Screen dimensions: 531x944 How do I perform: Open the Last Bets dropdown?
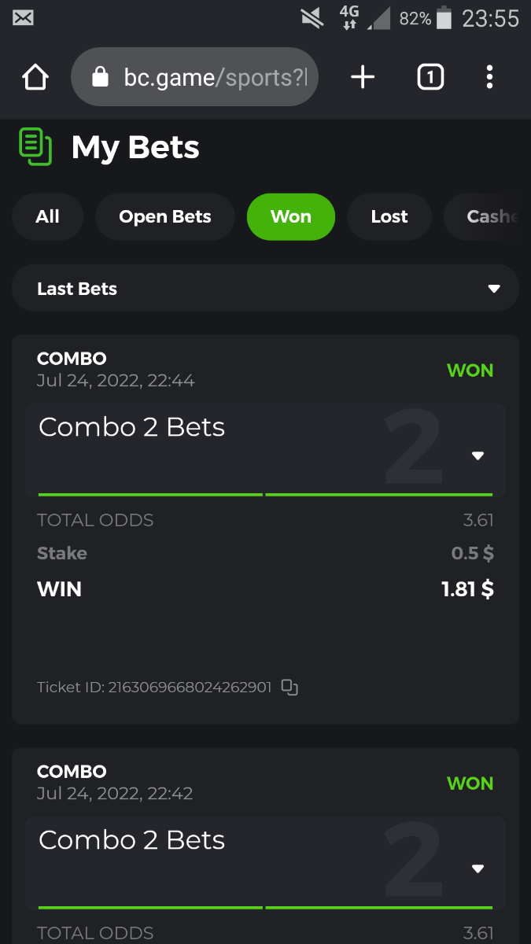(265, 289)
